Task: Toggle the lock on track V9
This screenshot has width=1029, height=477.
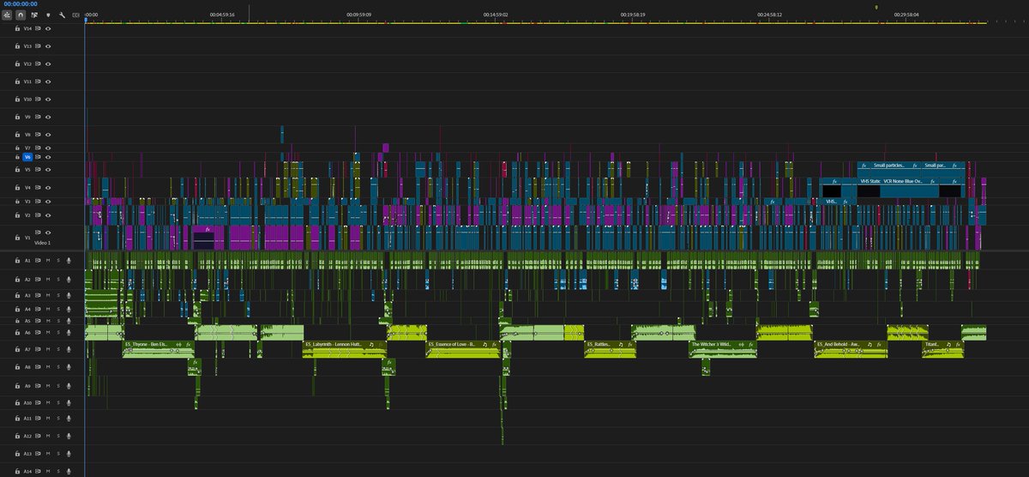Action: coord(16,117)
